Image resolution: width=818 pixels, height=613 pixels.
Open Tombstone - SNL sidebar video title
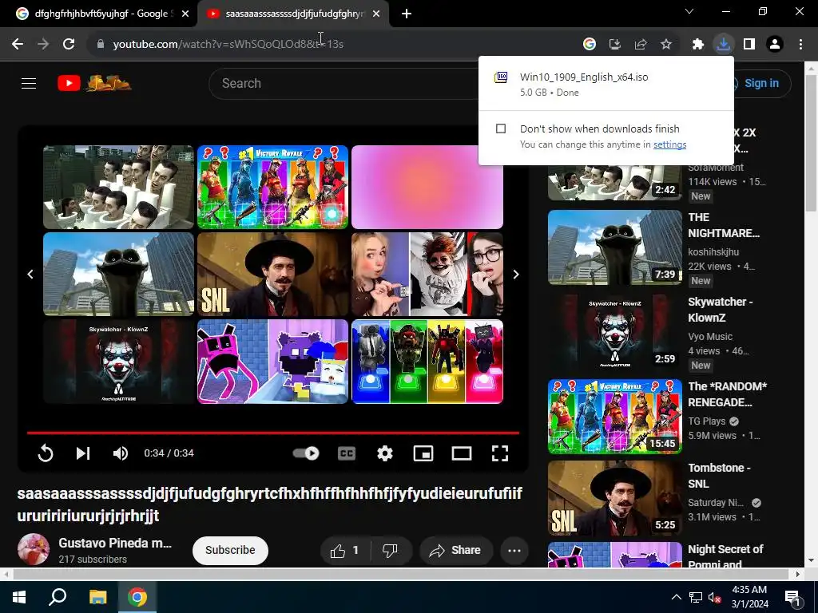(719, 476)
